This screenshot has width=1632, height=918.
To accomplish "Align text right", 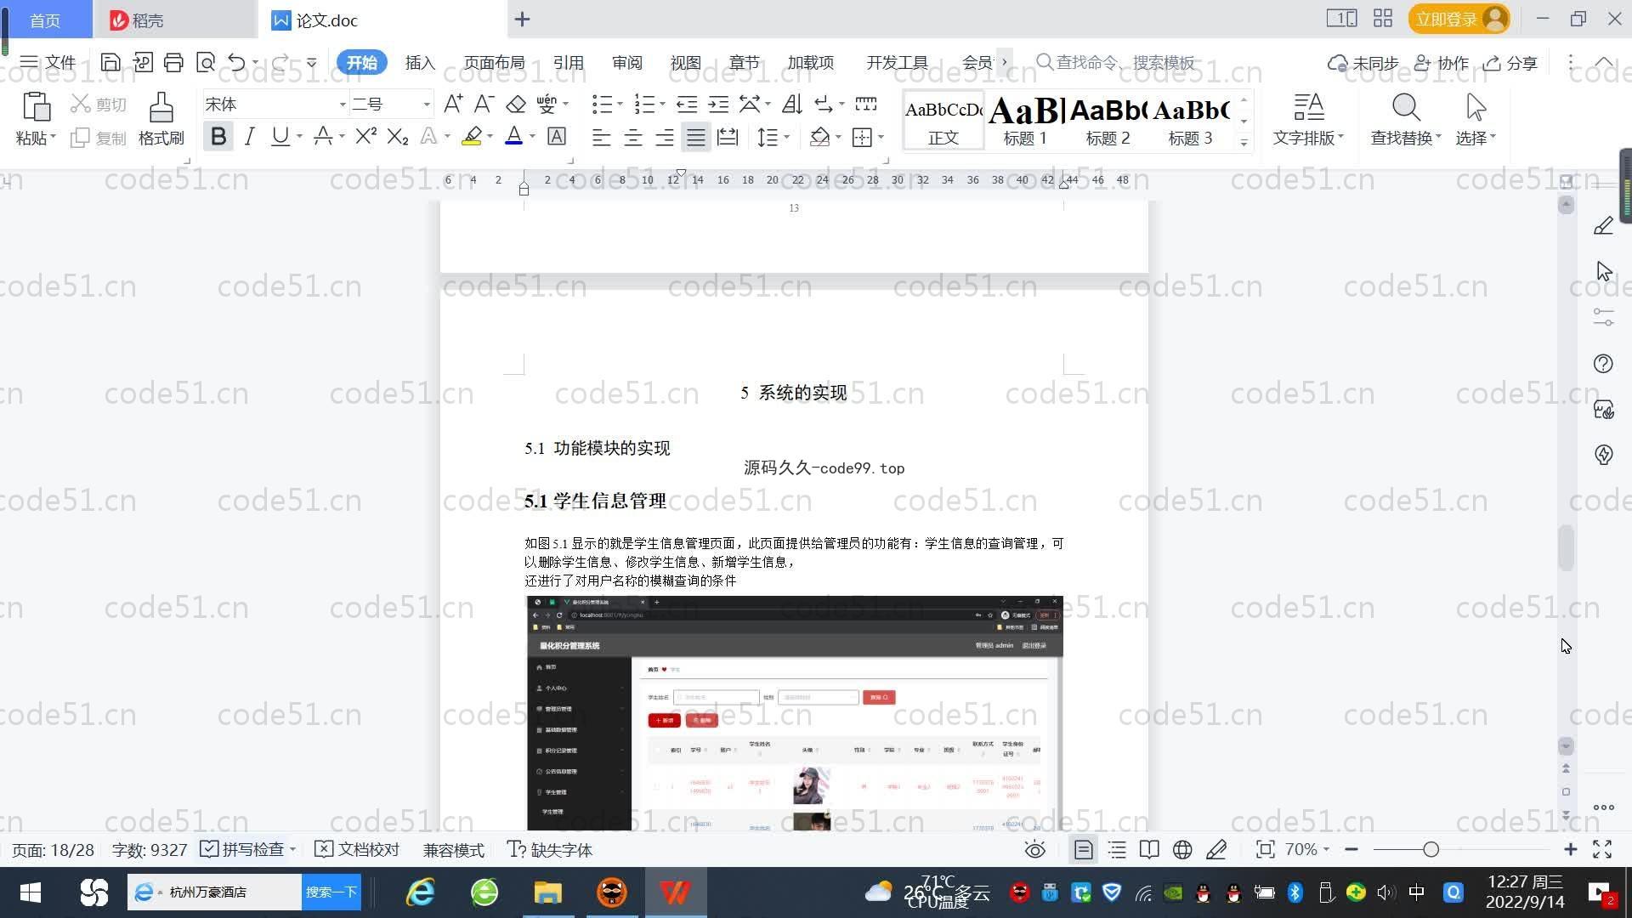I will tap(664, 137).
